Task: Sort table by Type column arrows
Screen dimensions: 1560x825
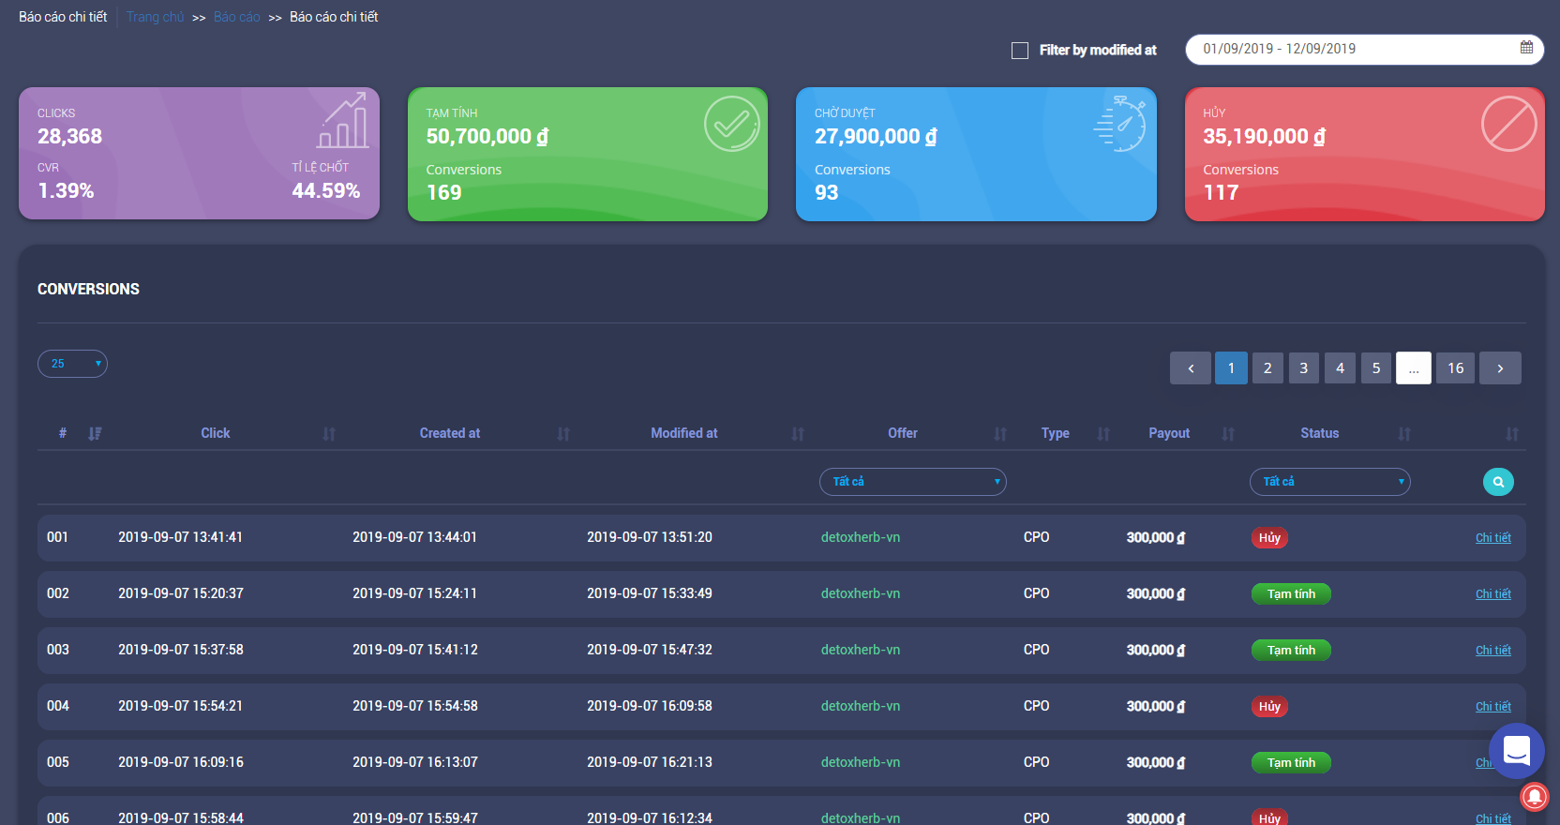Action: 1103,434
